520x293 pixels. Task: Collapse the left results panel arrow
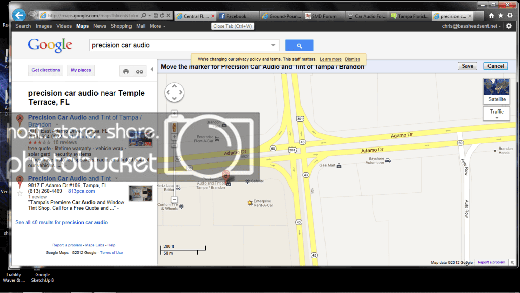(152, 69)
